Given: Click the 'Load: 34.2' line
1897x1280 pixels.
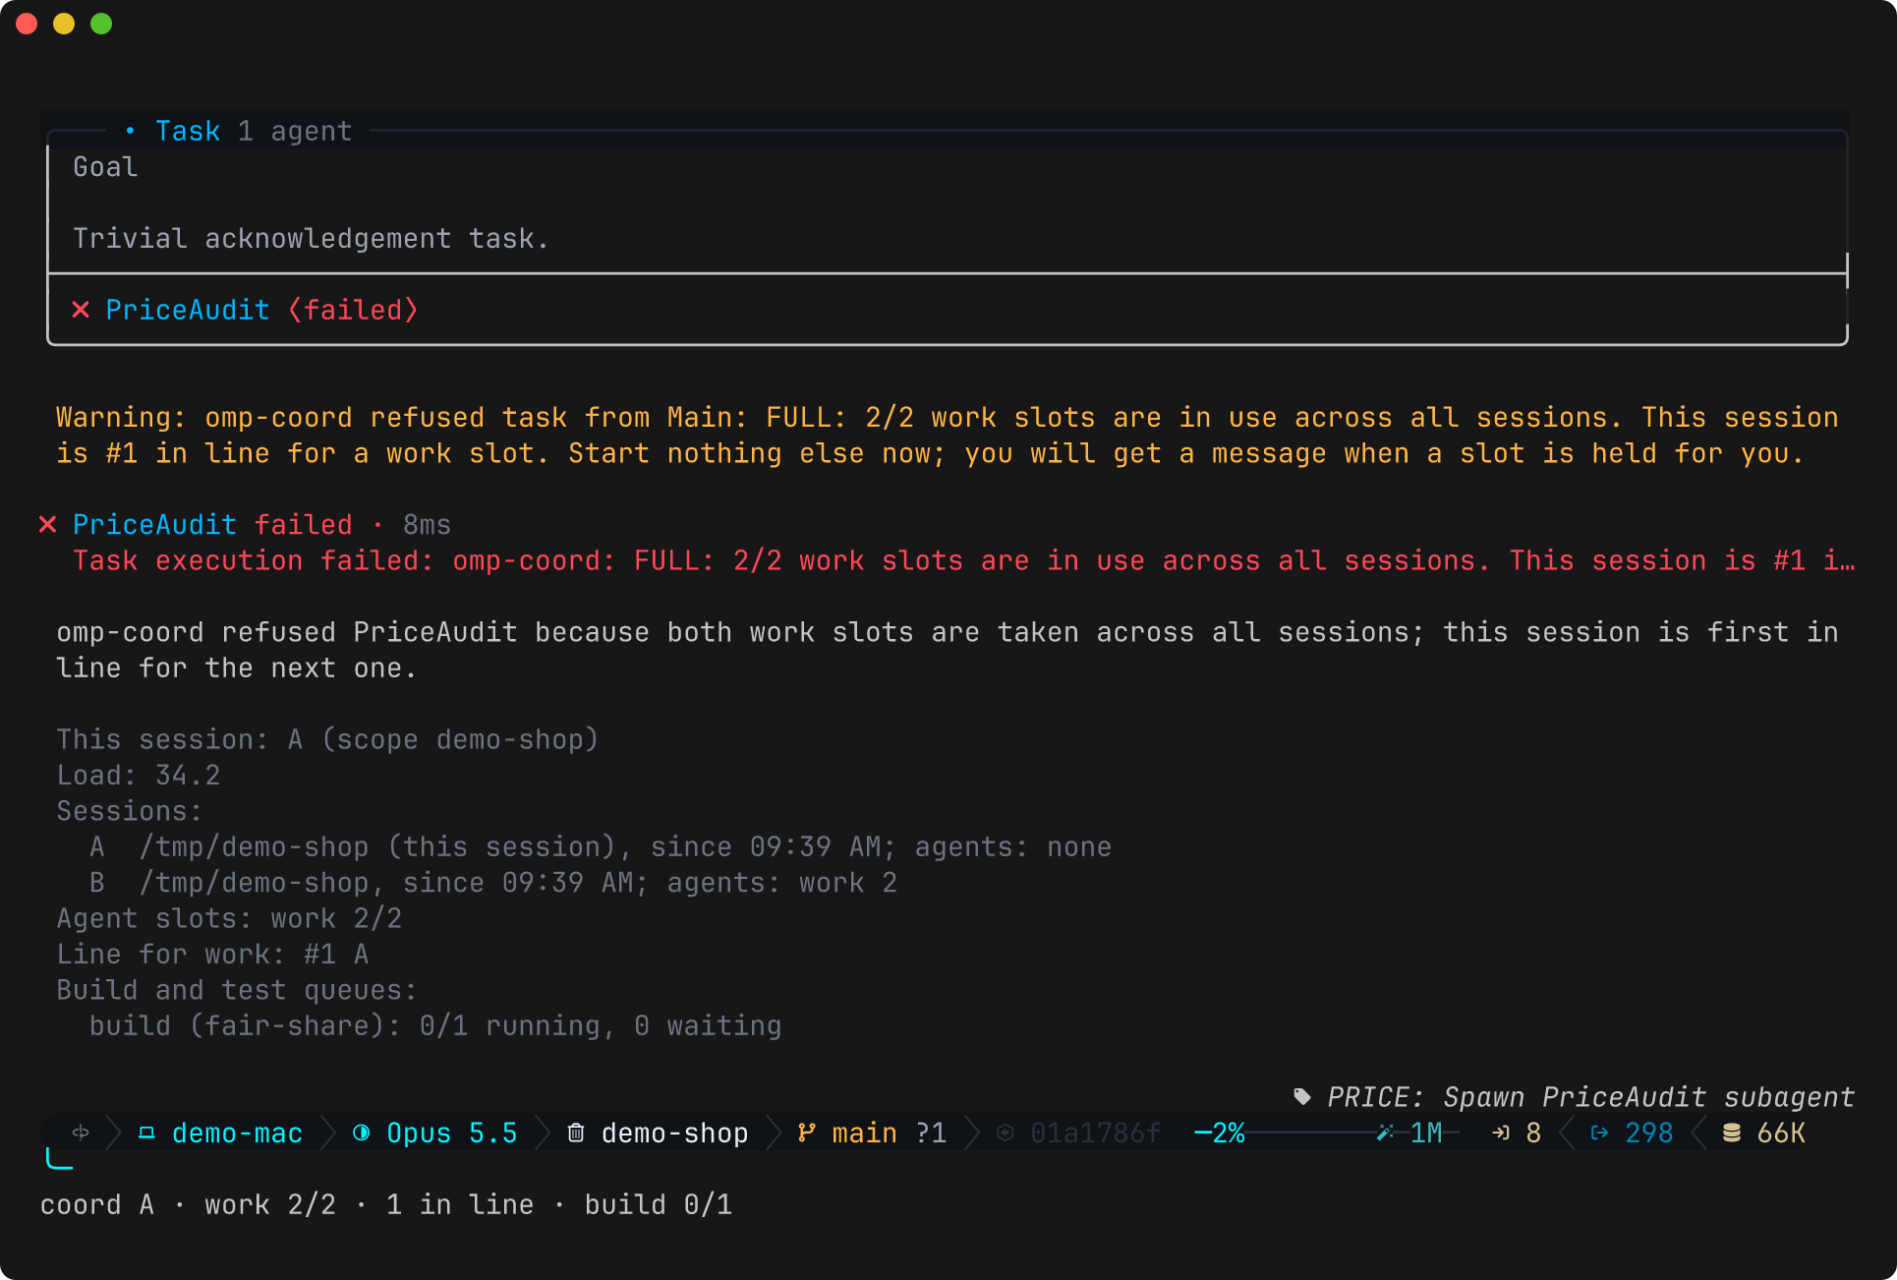Looking at the screenshot, I should tap(139, 775).
